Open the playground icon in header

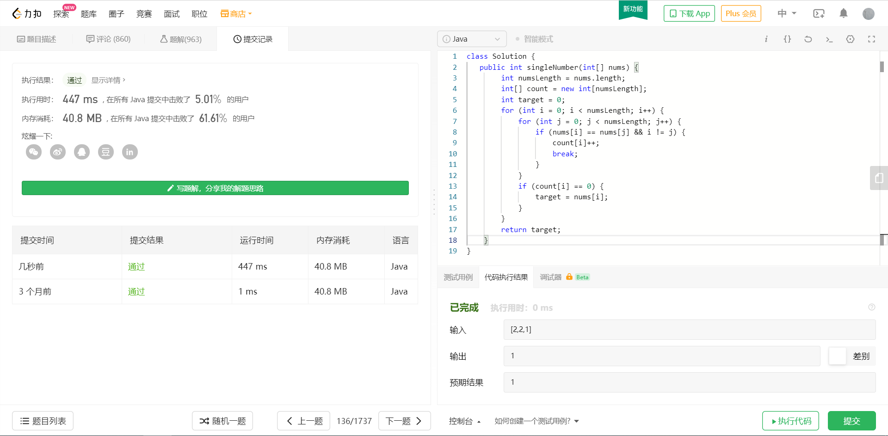pos(819,13)
